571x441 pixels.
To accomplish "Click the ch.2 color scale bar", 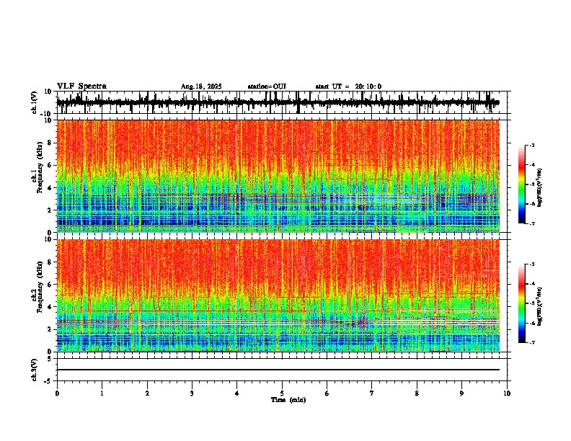I will point(521,303).
